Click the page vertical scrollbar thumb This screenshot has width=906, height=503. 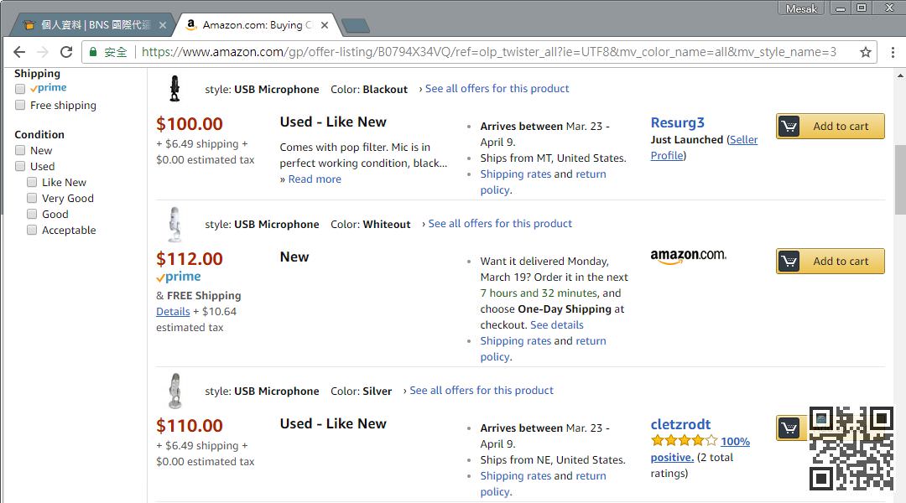(x=900, y=180)
